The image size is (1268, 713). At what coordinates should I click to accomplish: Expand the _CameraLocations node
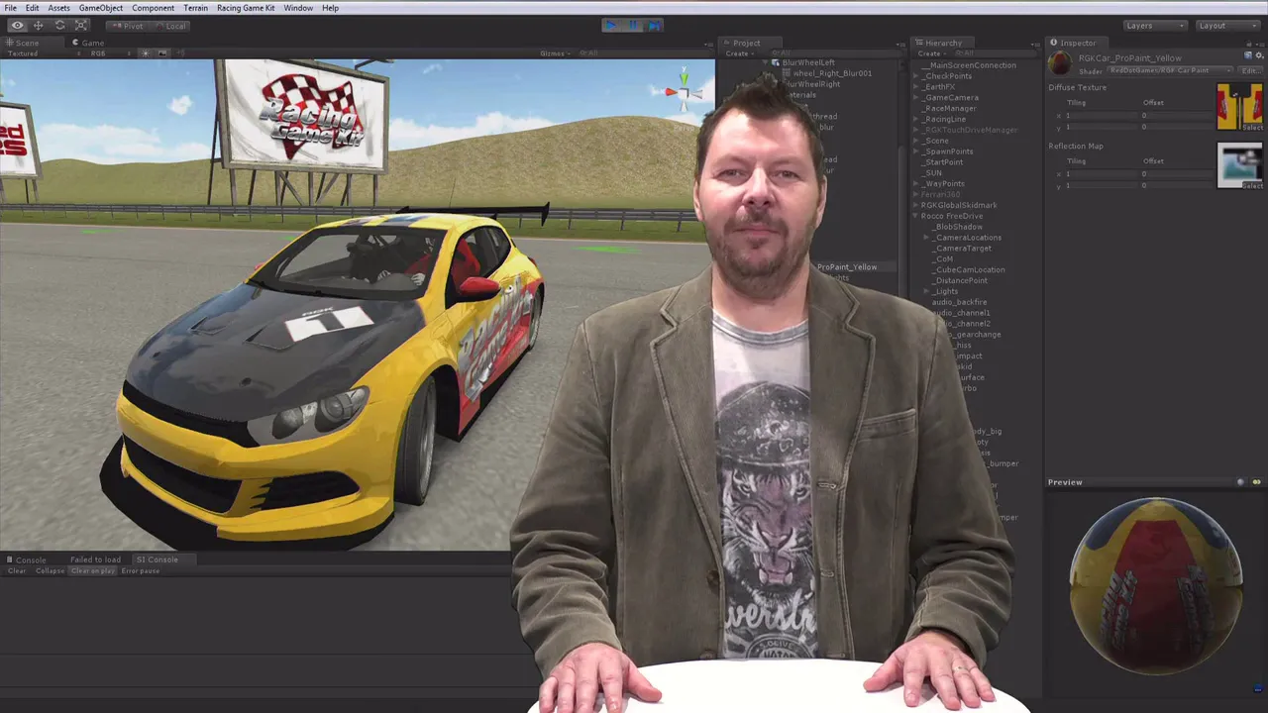927,238
